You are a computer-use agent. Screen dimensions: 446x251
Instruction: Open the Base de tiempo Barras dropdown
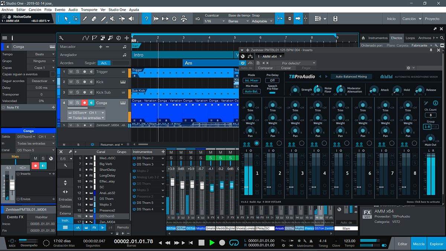point(238,21)
